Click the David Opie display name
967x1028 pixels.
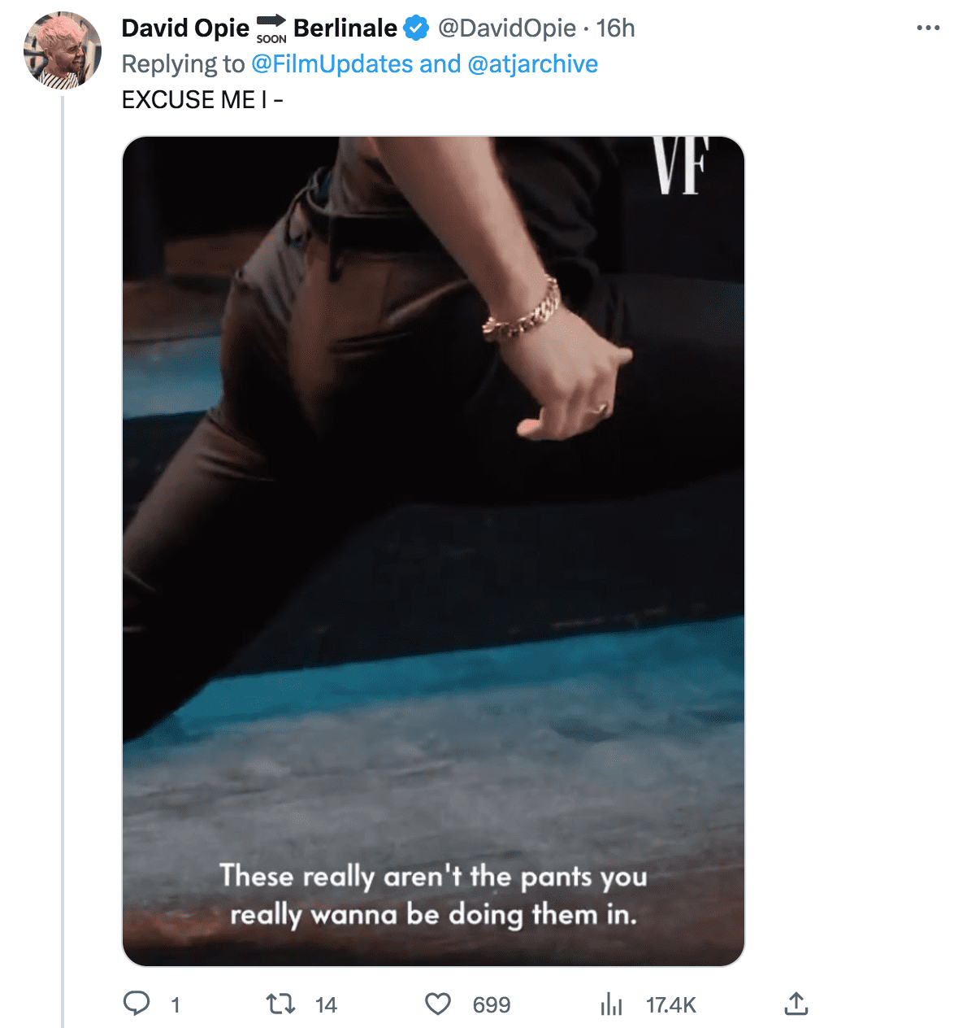[x=185, y=28]
